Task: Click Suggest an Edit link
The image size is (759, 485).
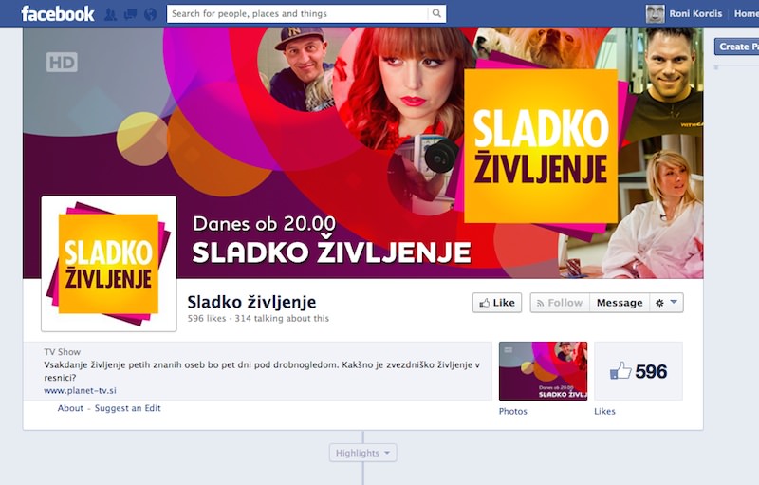Action: pos(128,408)
